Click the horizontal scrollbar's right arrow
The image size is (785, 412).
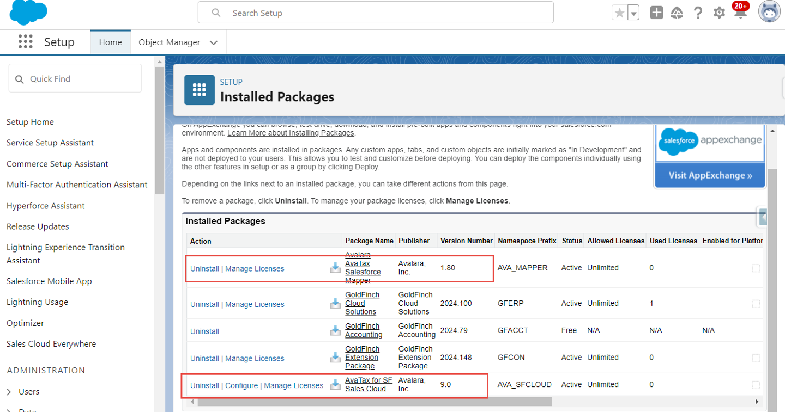point(757,402)
